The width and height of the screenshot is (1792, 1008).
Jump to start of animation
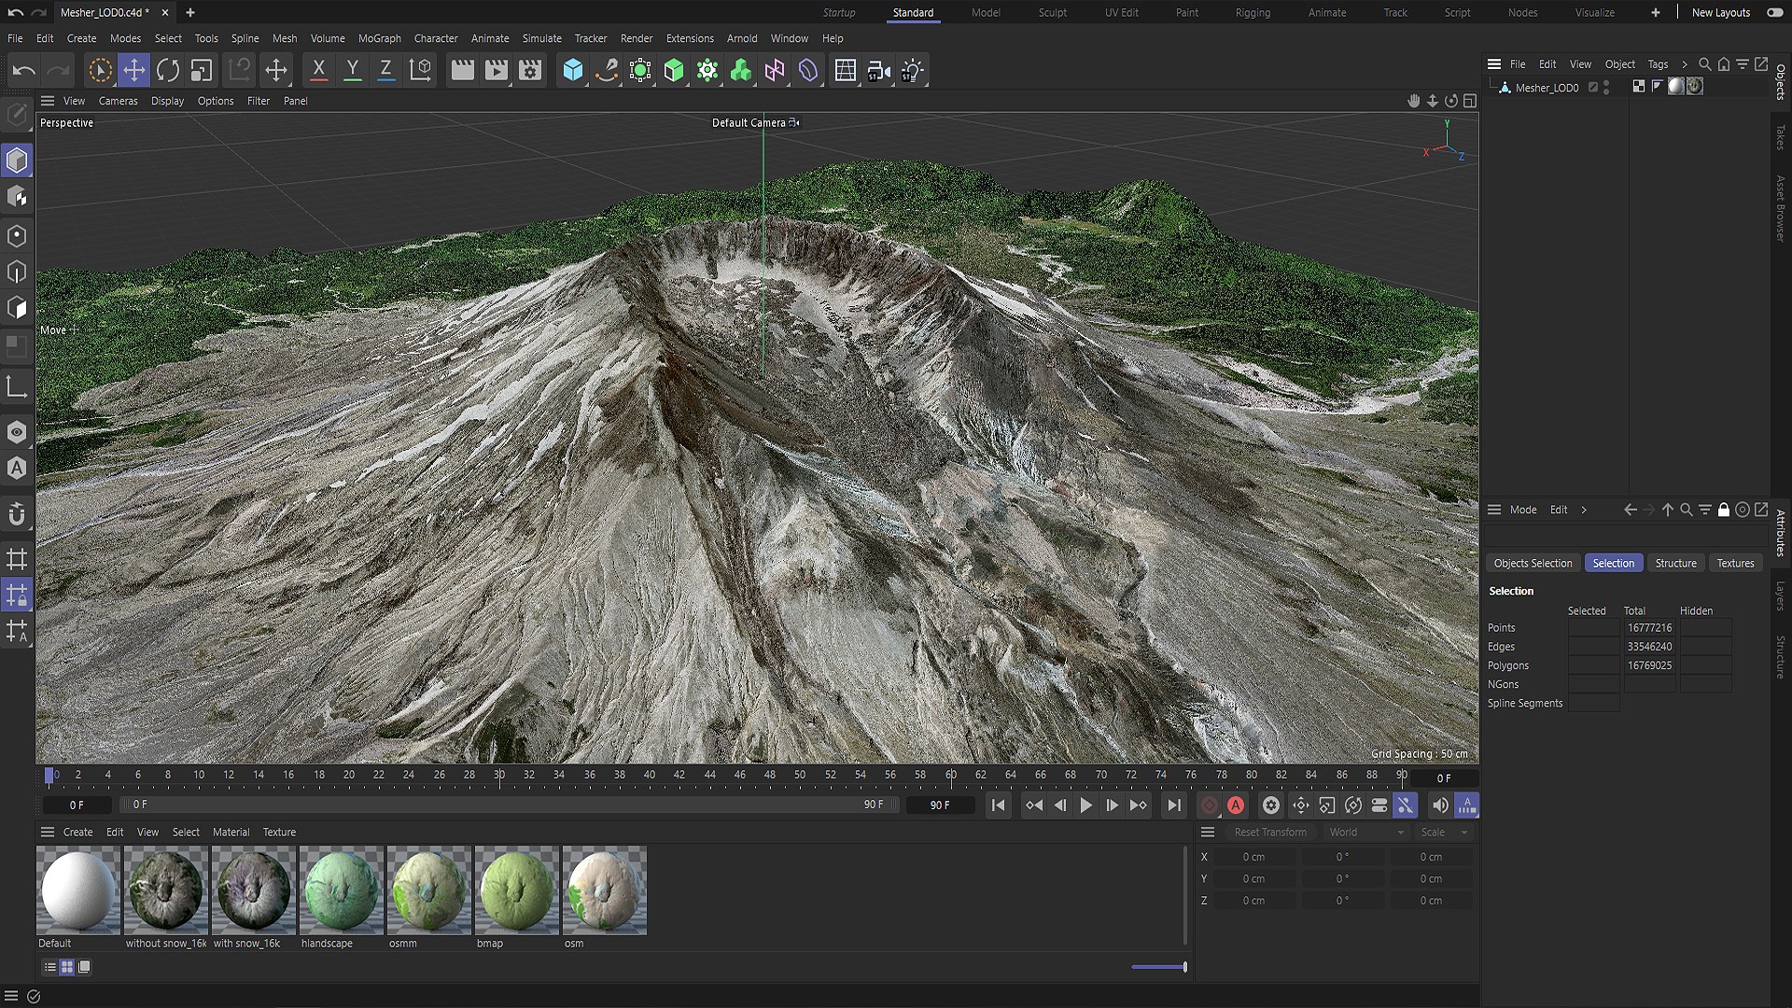click(998, 805)
